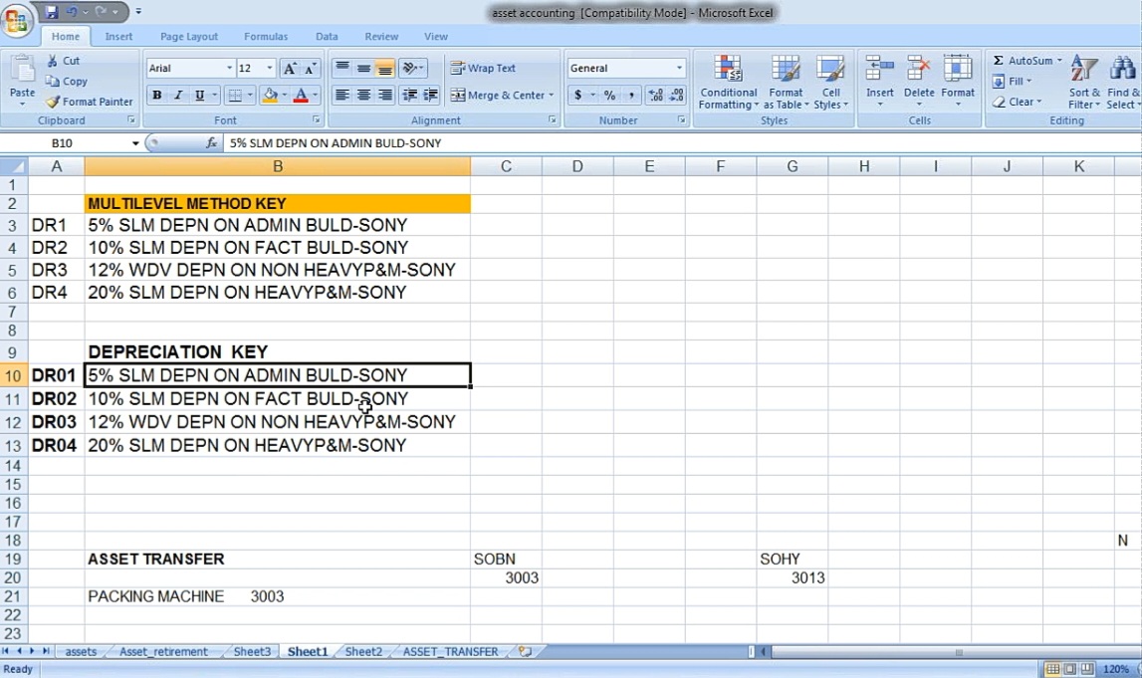1142x678 pixels.
Task: Toggle Bold formatting
Action: 156,96
